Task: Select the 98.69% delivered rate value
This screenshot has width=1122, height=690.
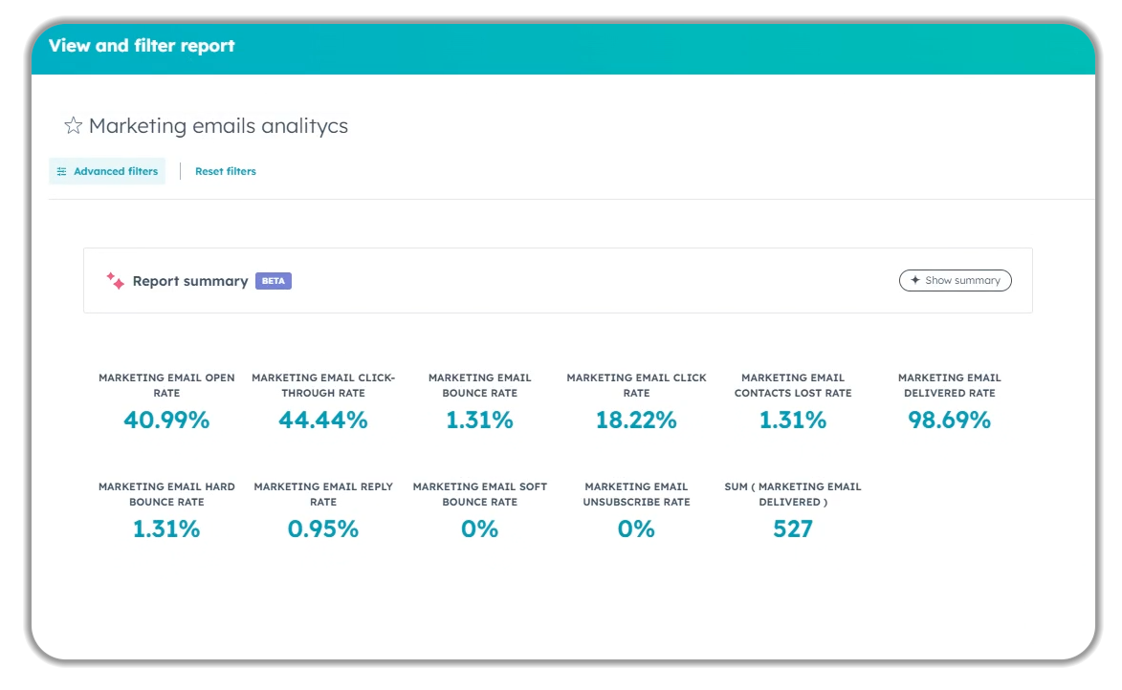Action: point(950,420)
